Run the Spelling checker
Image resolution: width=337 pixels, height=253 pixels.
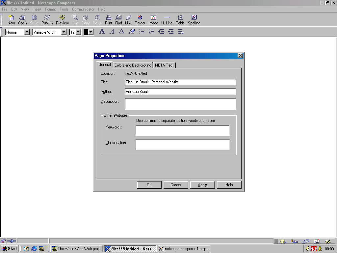pyautogui.click(x=194, y=20)
